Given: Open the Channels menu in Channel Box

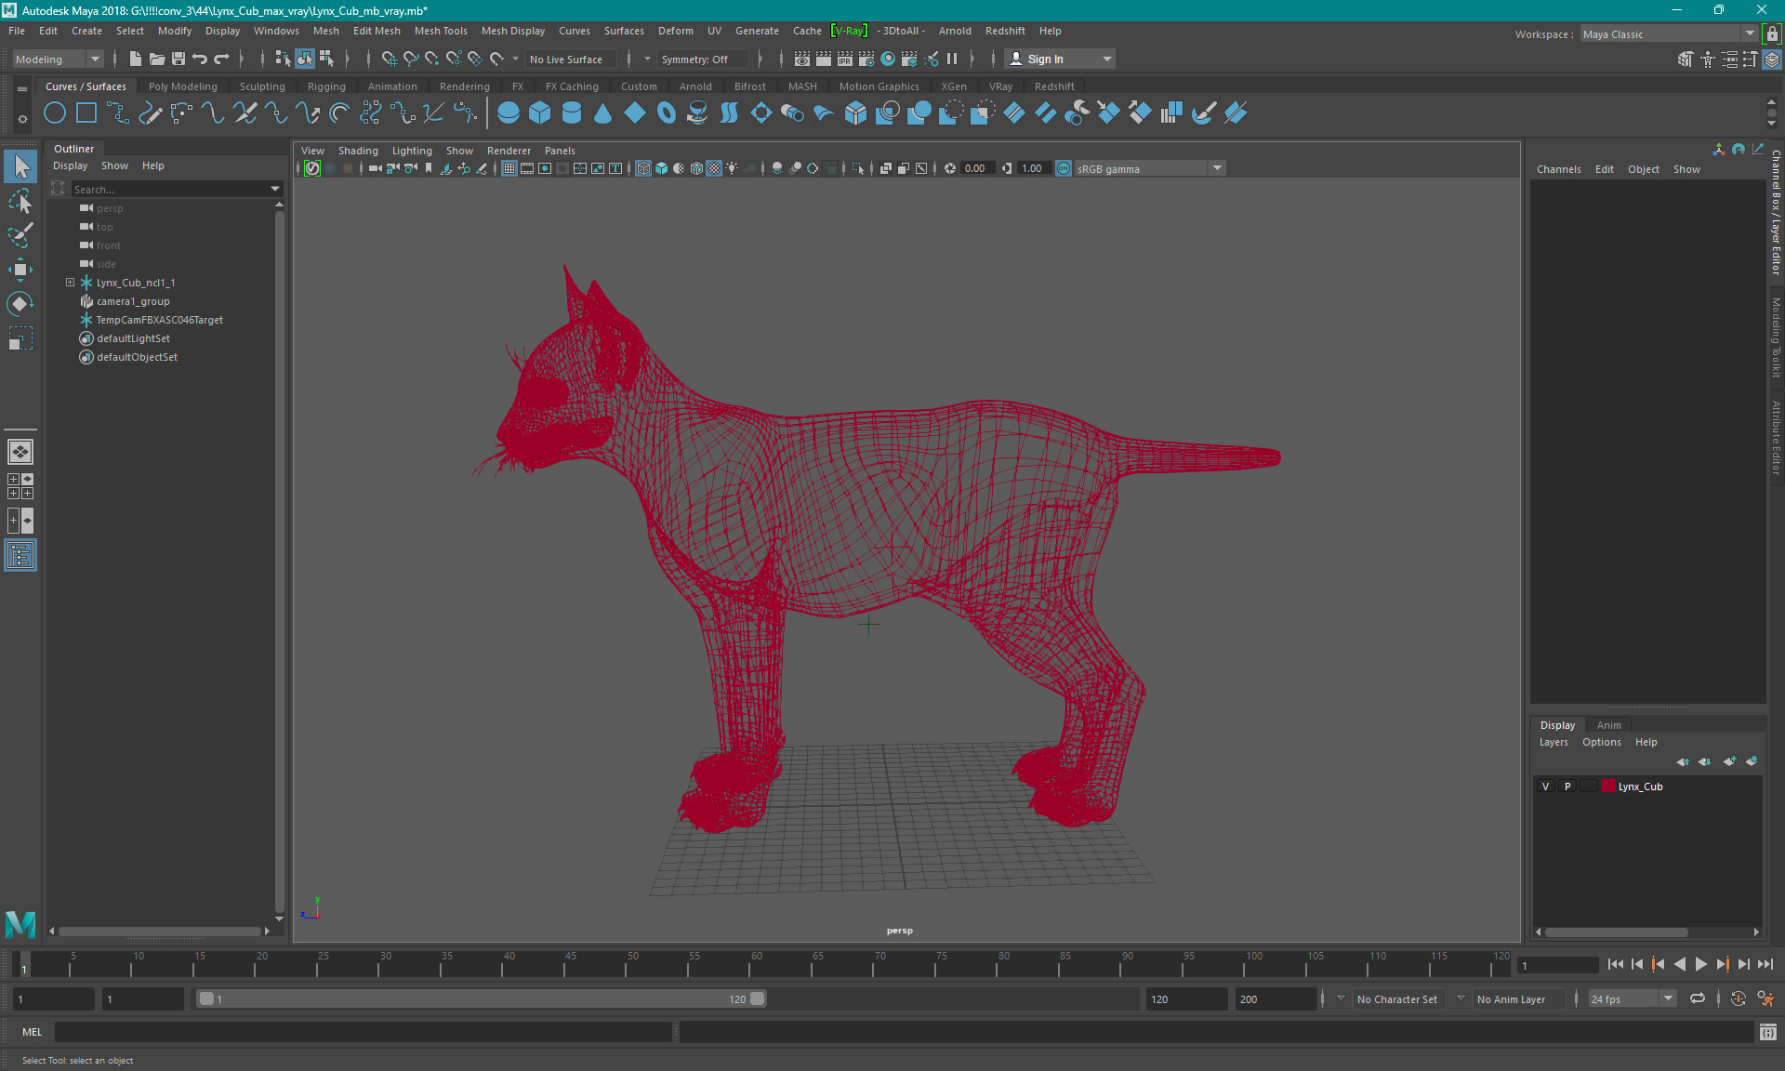Looking at the screenshot, I should pyautogui.click(x=1558, y=169).
